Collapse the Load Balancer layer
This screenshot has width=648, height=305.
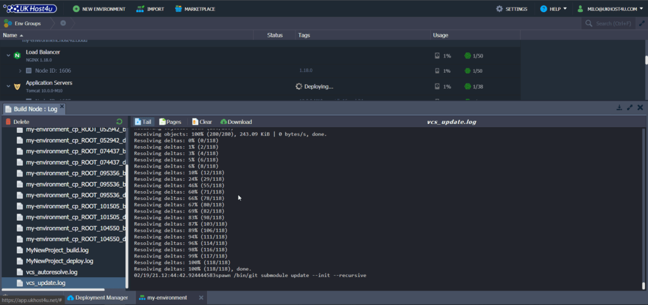tap(8, 55)
